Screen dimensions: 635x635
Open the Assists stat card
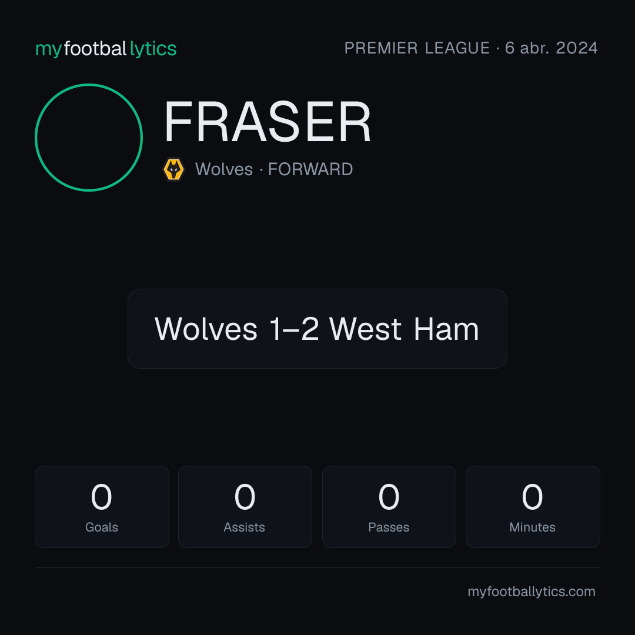click(x=245, y=507)
